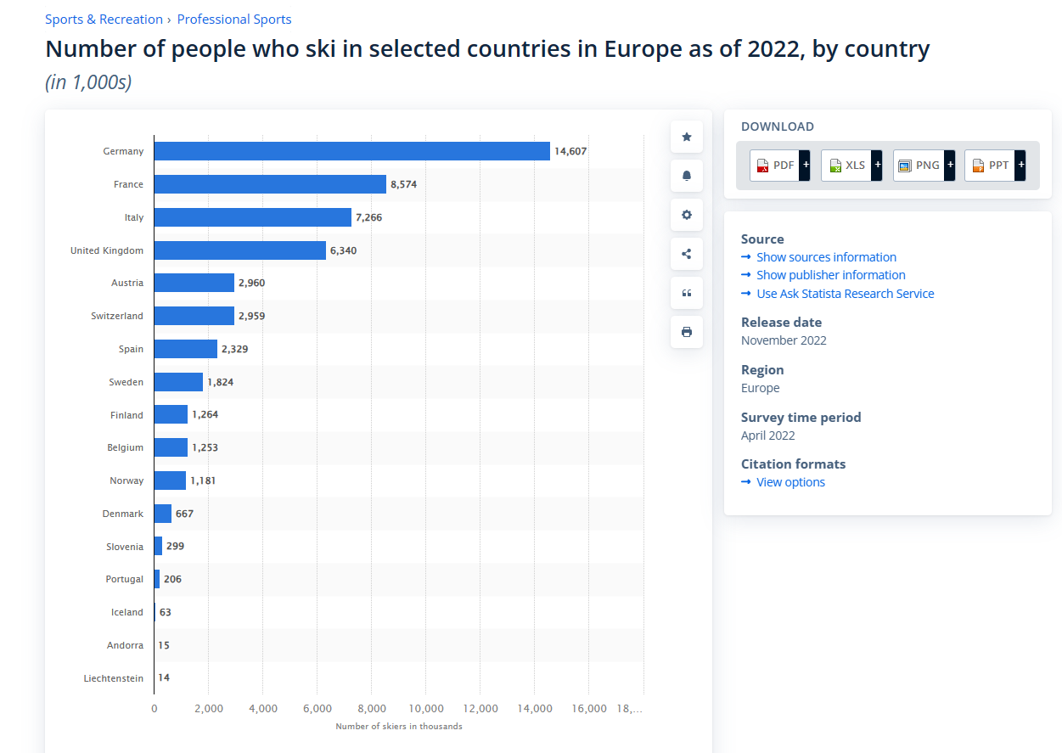Open Professional Sports breadcrumb link

234,19
